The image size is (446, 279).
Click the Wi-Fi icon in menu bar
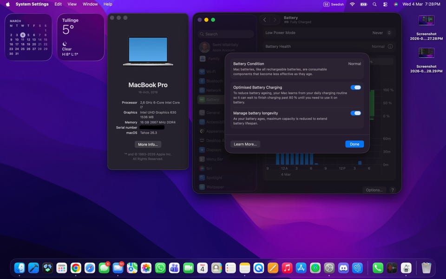[352, 4]
